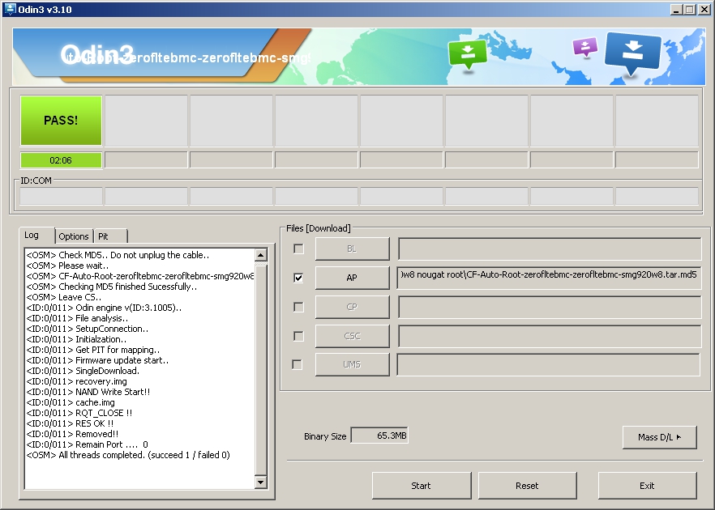Click the UMS file path field
This screenshot has height=510, width=715.
(548, 364)
